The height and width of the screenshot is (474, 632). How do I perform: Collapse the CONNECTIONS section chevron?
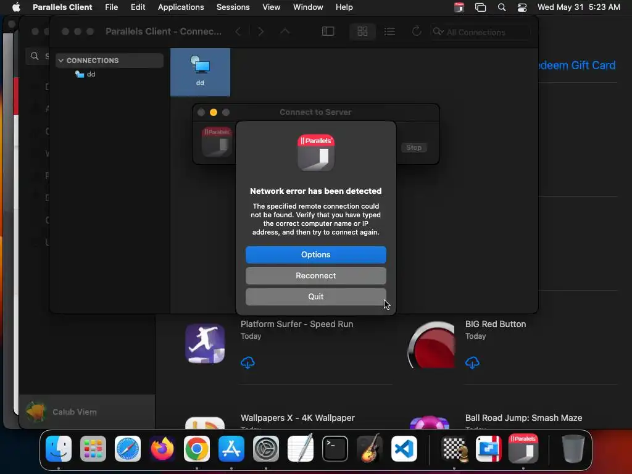tap(61, 60)
